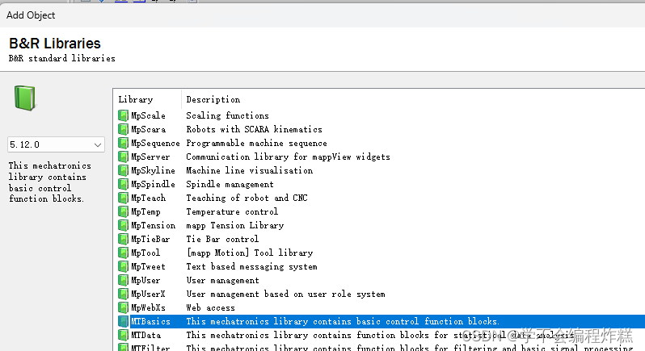Click the MTData library book icon
This screenshot has height=351, width=645.
(x=123, y=335)
